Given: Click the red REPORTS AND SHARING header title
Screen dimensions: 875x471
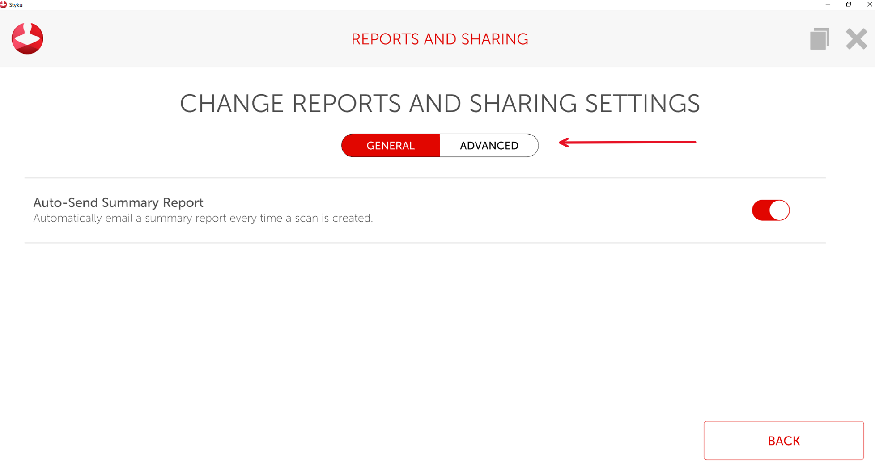Looking at the screenshot, I should pyautogui.click(x=439, y=39).
